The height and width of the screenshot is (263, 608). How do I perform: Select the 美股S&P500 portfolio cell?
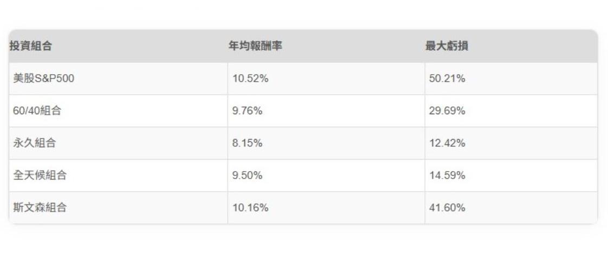coord(43,79)
